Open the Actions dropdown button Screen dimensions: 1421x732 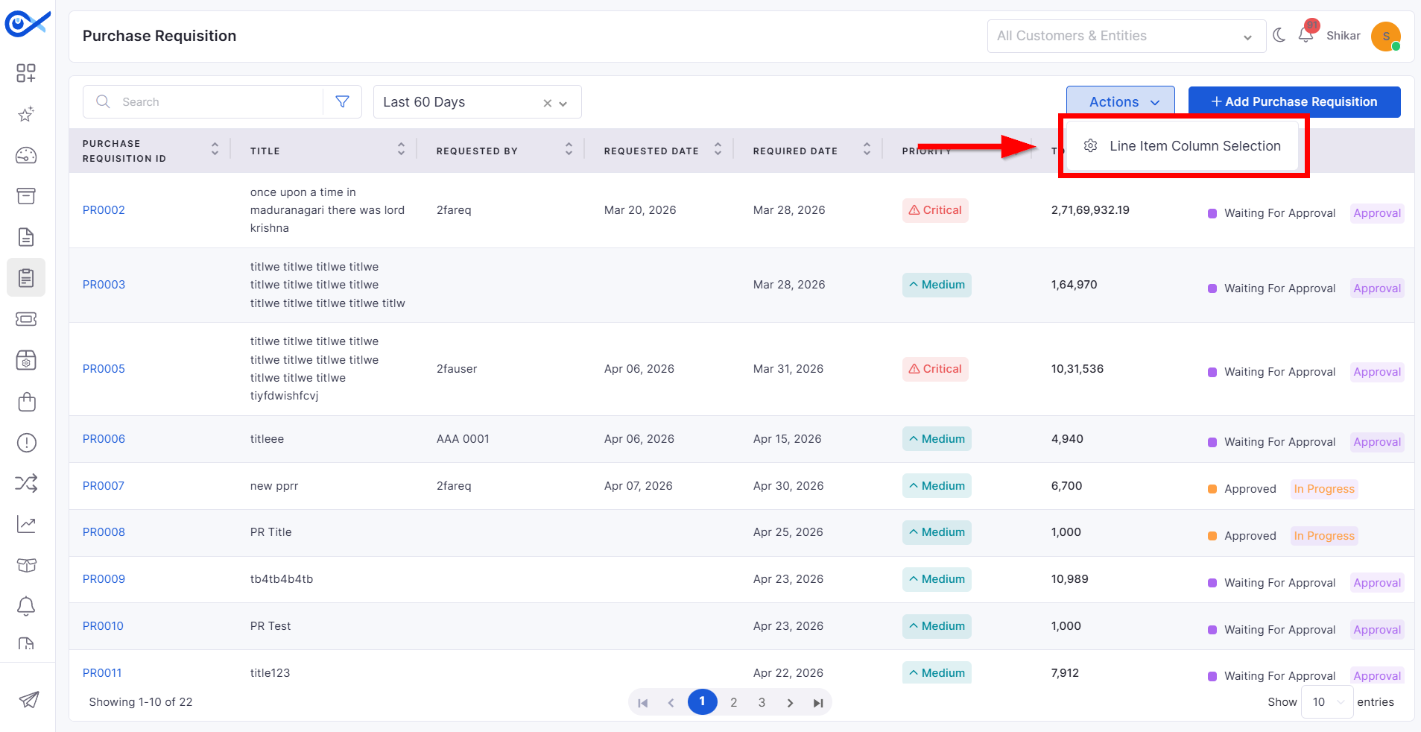click(x=1120, y=101)
